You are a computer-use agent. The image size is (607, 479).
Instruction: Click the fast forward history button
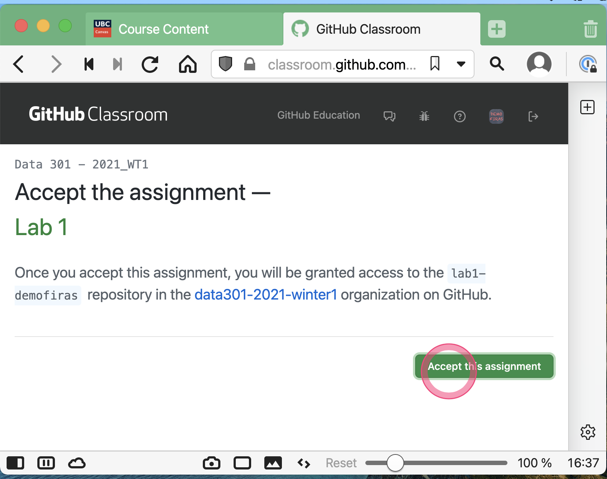(118, 64)
